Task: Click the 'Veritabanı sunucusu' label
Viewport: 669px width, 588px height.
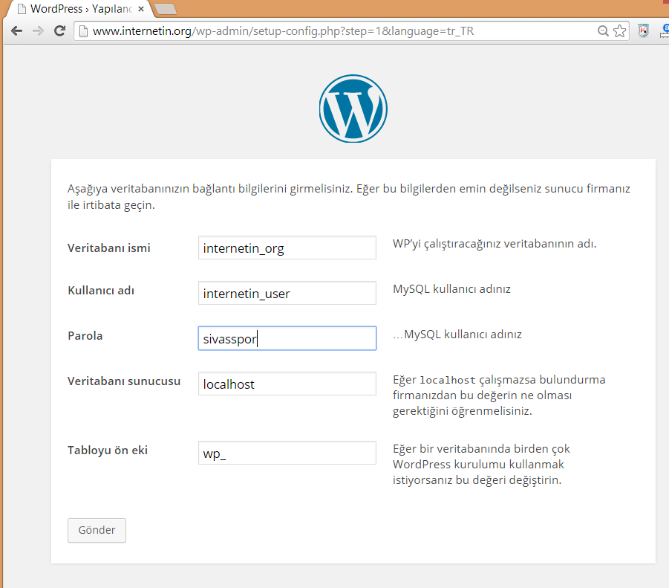Action: click(x=124, y=381)
